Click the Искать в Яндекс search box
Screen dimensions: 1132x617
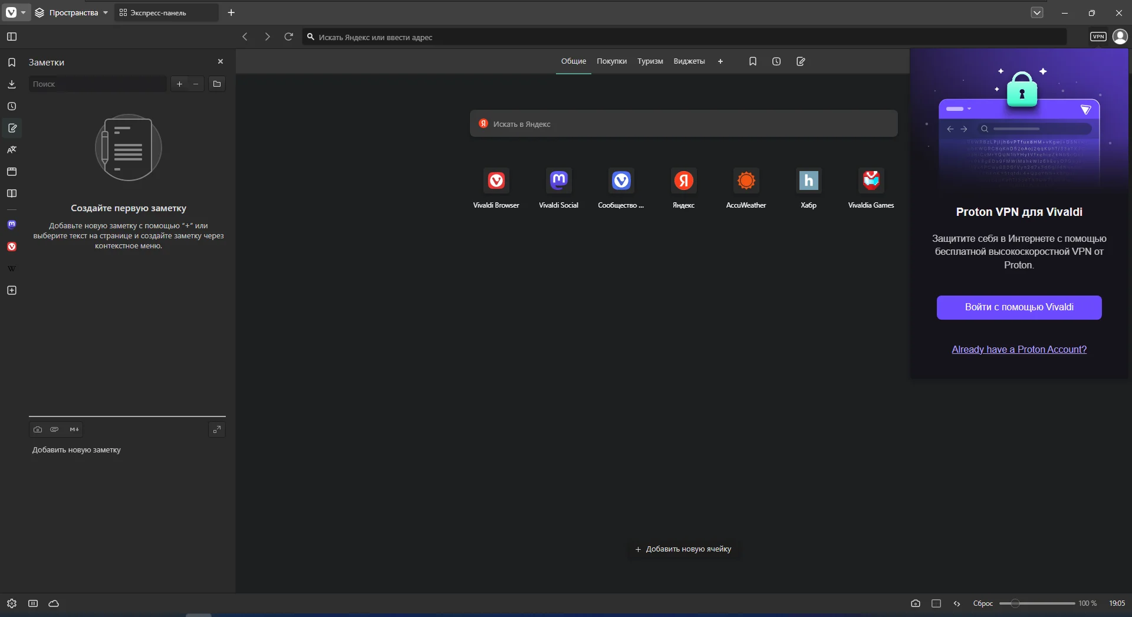tap(684, 124)
